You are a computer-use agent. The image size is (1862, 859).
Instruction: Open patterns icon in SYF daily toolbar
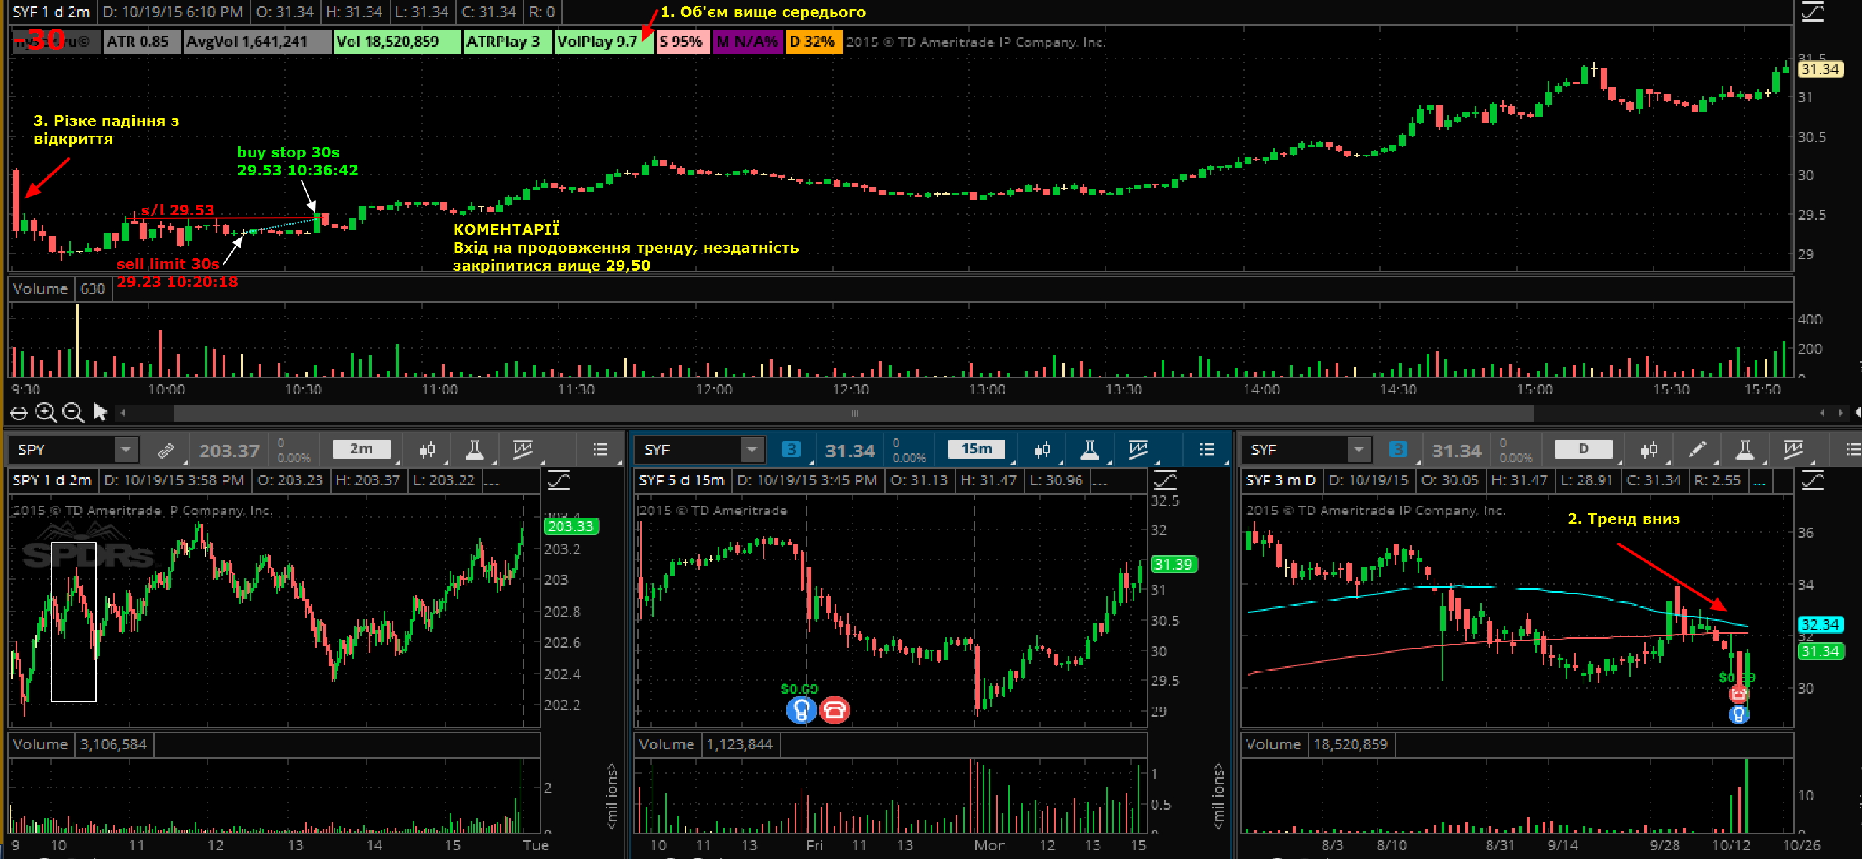[1793, 450]
